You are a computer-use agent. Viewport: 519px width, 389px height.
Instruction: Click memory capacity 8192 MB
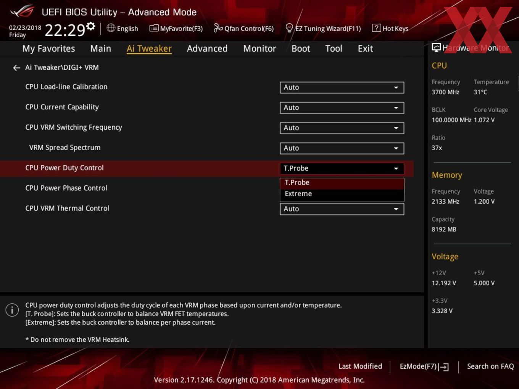444,229
